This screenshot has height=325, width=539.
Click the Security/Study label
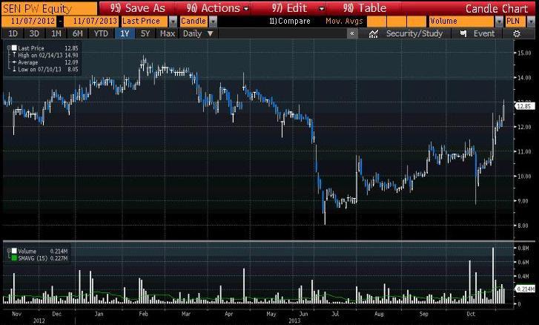pyautogui.click(x=414, y=33)
